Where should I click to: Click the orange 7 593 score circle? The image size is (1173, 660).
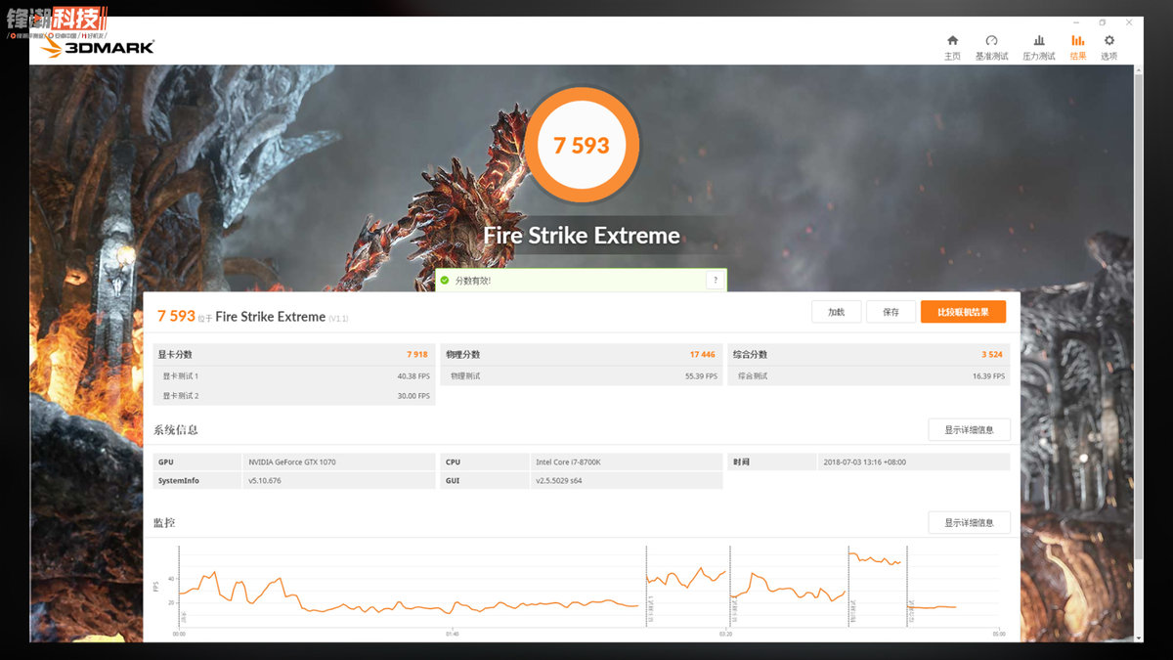pos(582,145)
